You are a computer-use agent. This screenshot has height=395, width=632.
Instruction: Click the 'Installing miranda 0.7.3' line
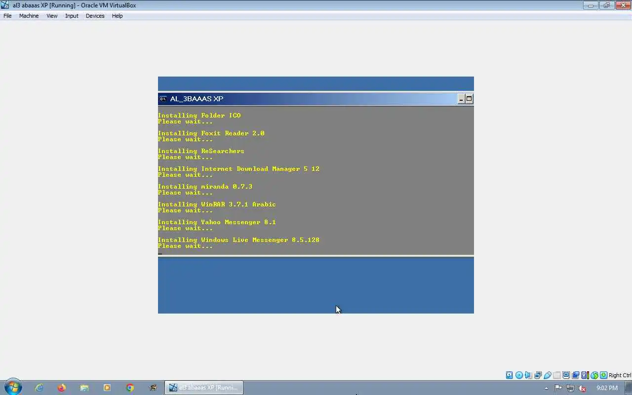click(x=205, y=187)
